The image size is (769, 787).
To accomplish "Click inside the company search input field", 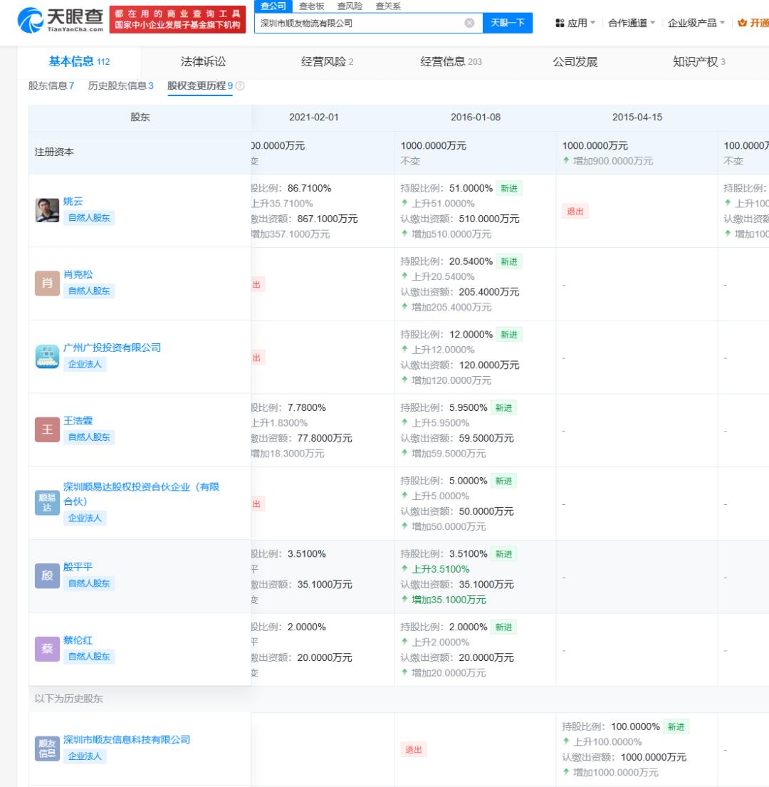I will (x=356, y=23).
